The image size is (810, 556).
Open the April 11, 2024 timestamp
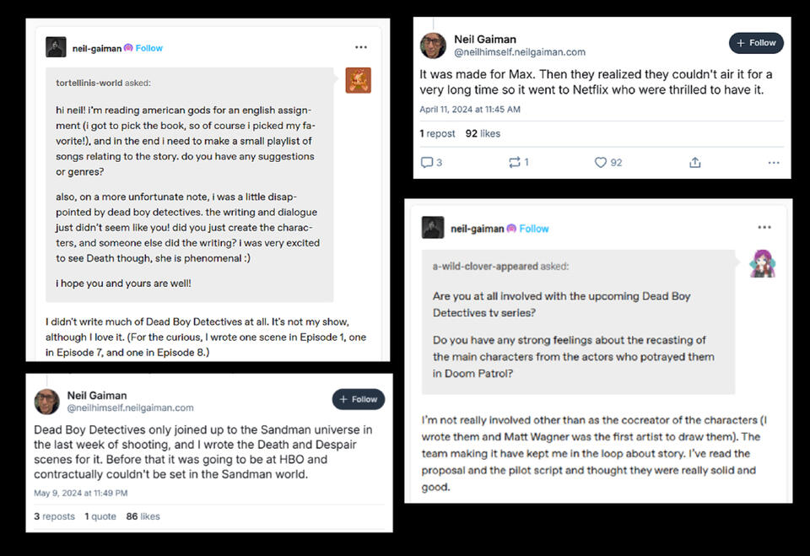(470, 110)
